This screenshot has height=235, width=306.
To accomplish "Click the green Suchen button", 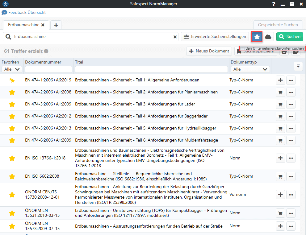I will point(289,37).
